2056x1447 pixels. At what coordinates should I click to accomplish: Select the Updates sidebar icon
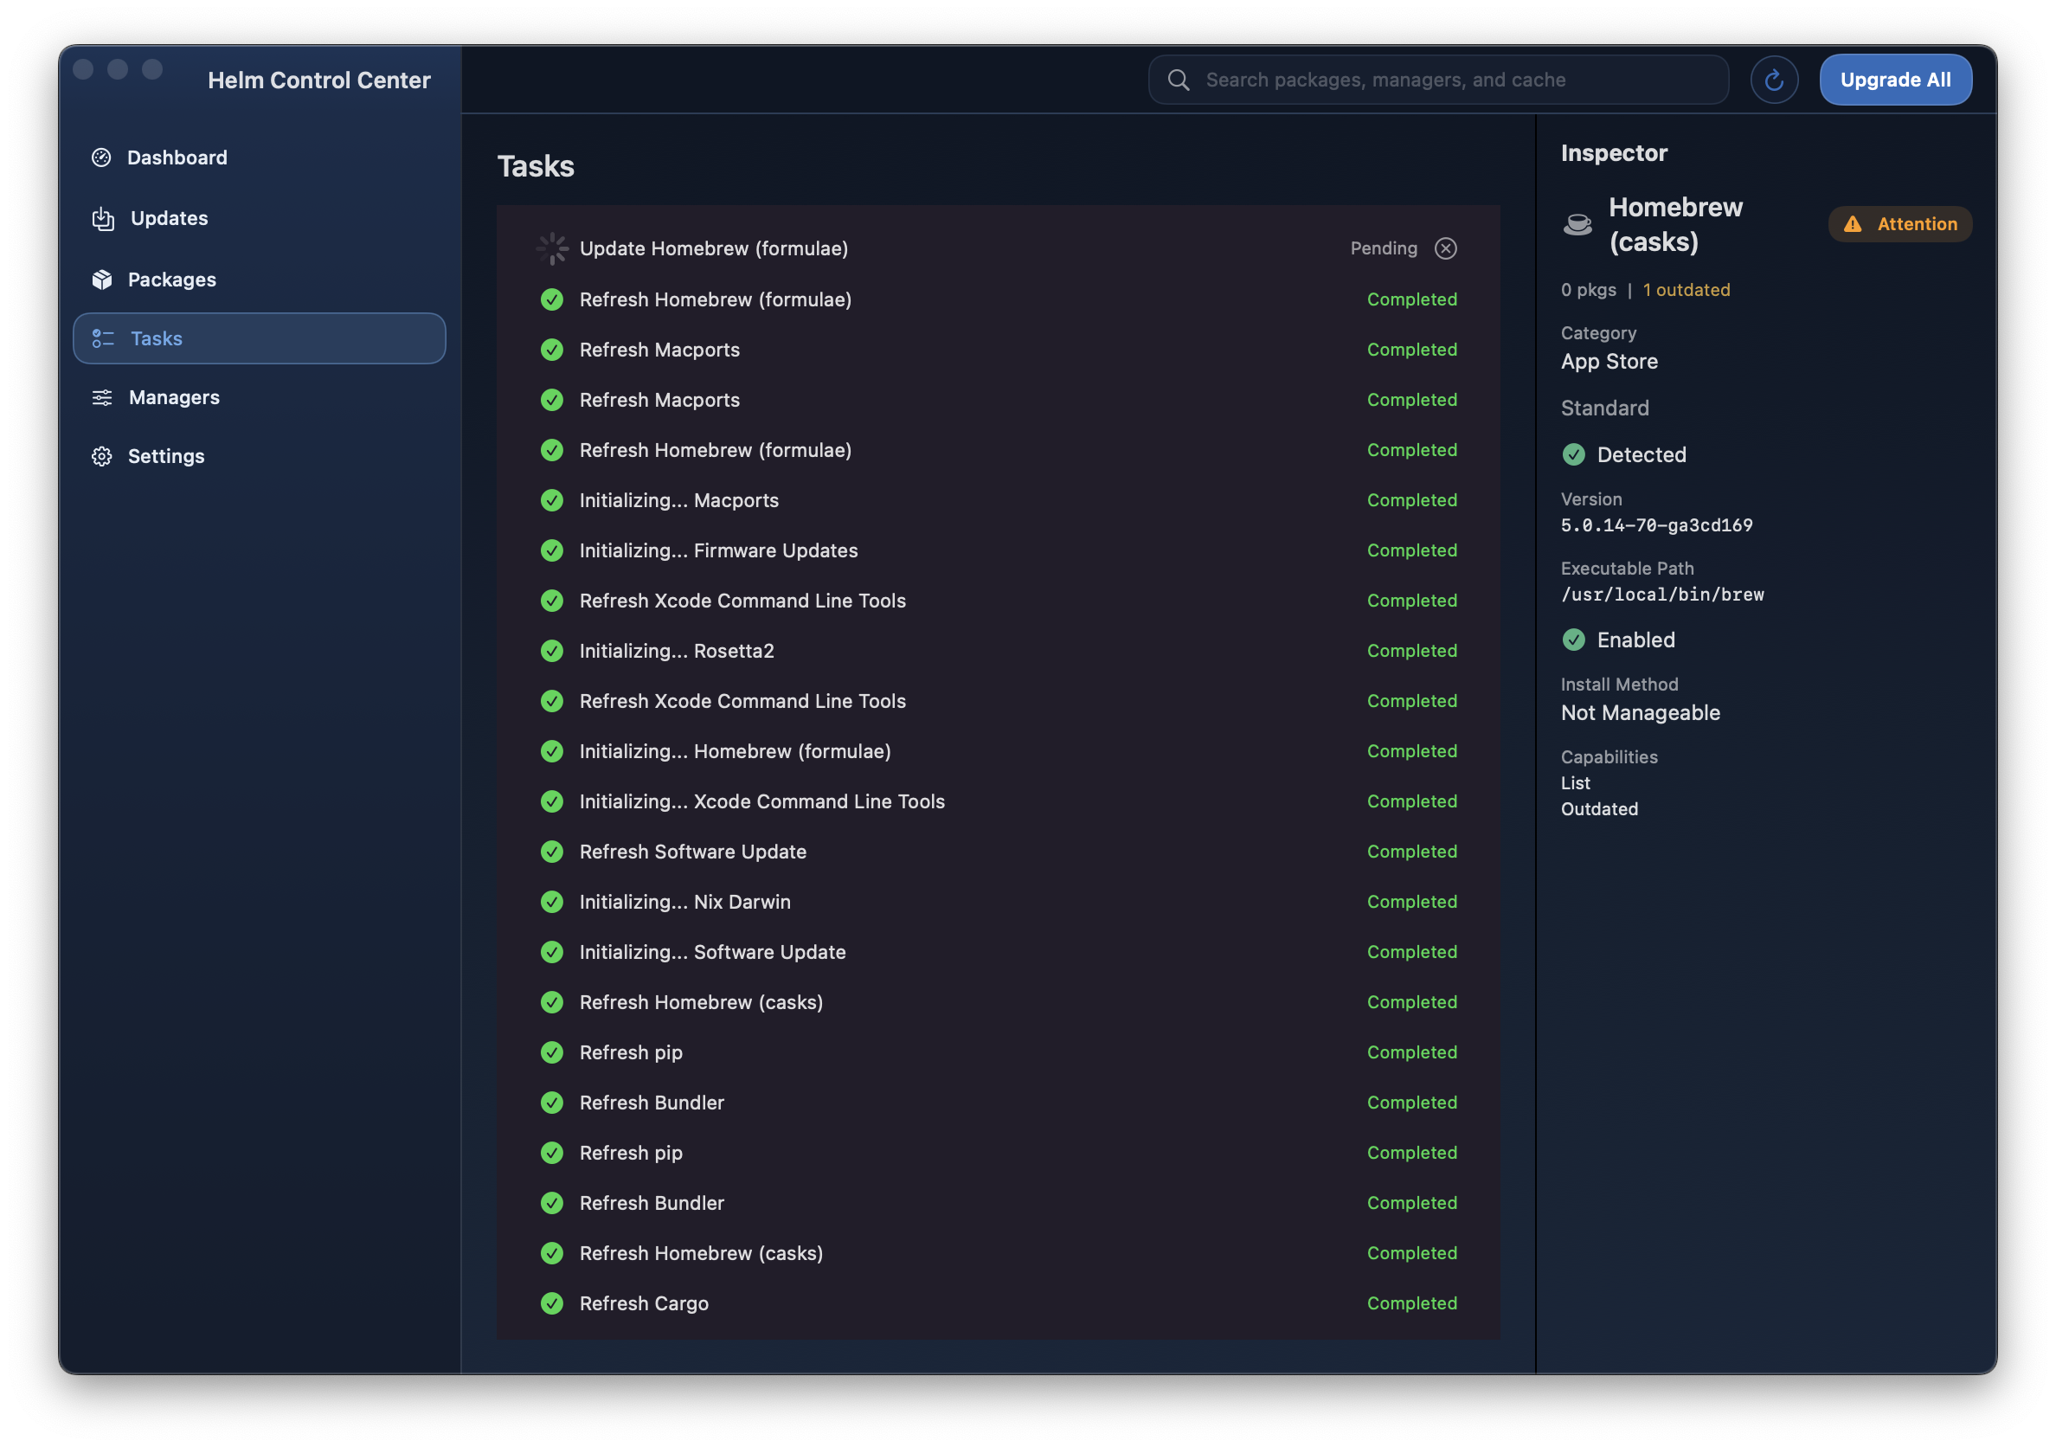point(103,218)
